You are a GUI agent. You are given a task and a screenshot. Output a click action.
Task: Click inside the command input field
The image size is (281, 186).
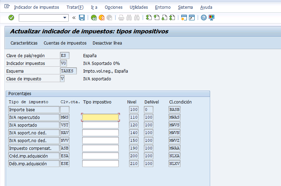tap(41, 18)
